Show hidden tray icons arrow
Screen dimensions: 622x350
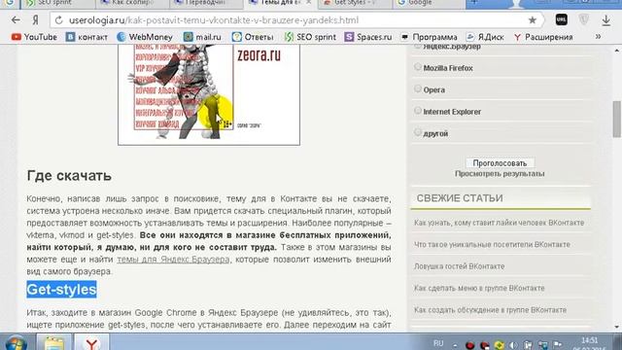tap(455, 345)
